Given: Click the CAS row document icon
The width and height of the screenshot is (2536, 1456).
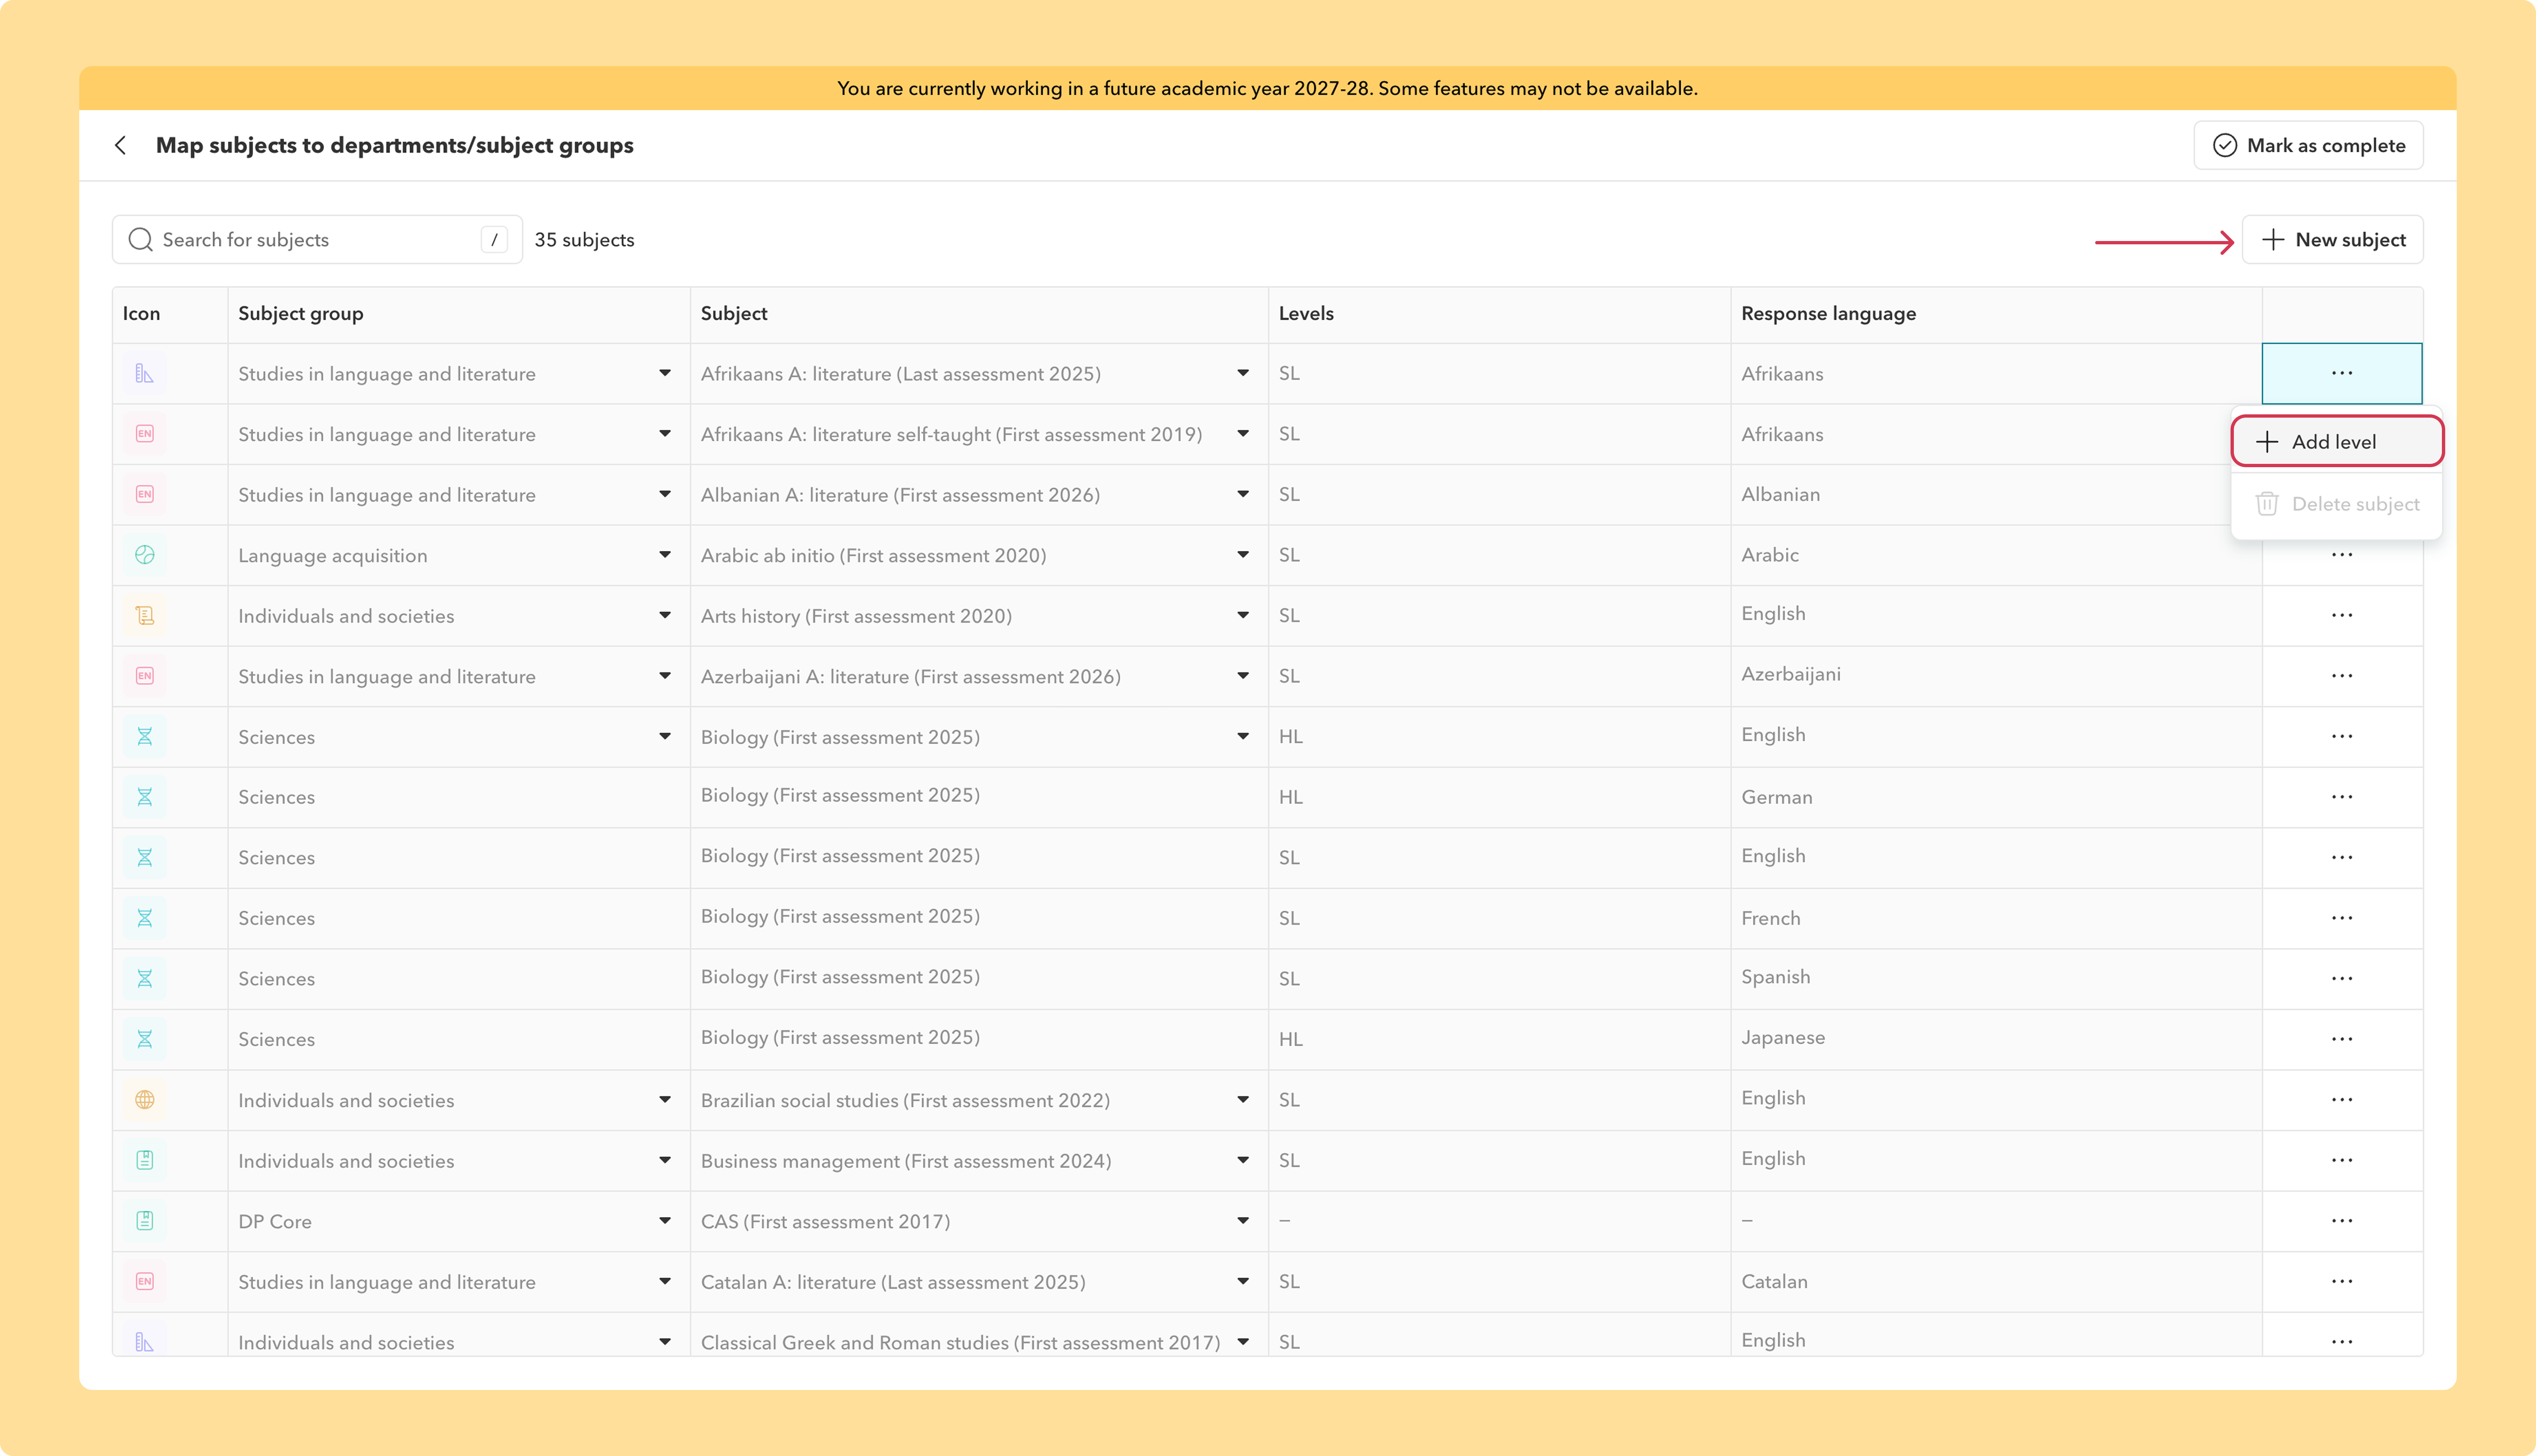Looking at the screenshot, I should (x=145, y=1221).
